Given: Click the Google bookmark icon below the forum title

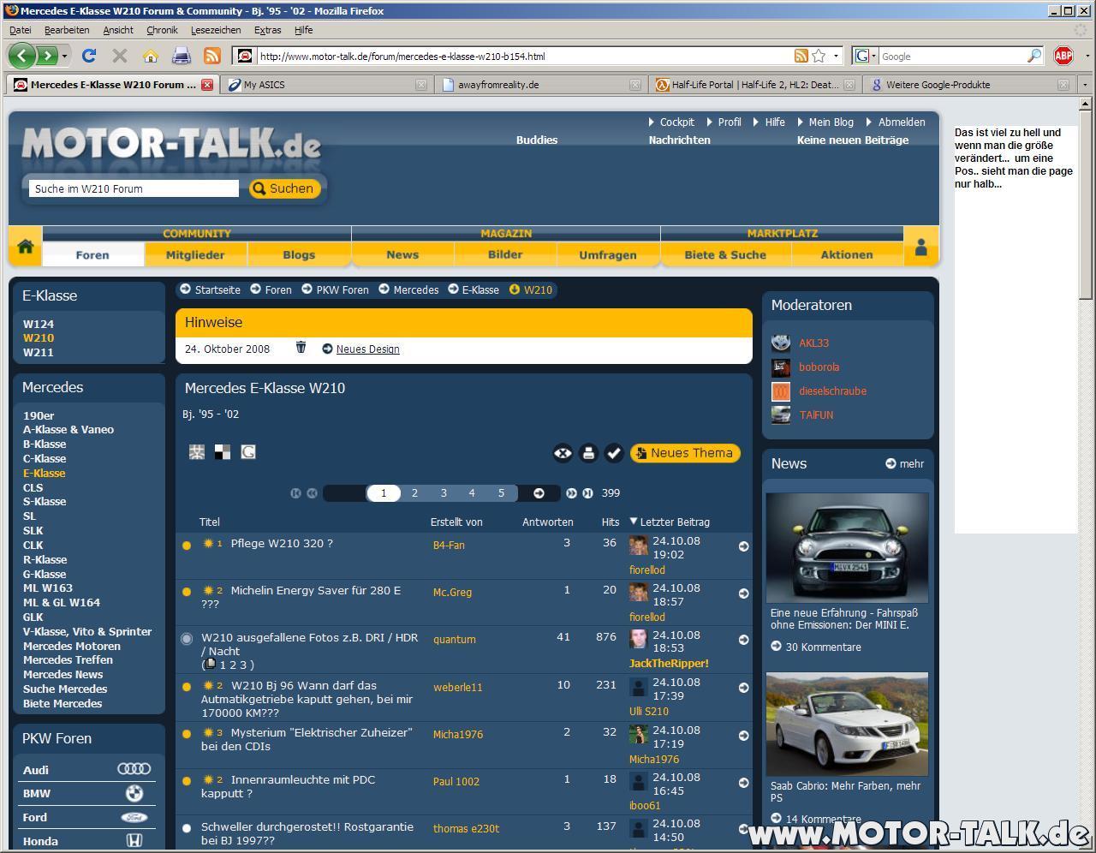Looking at the screenshot, I should coord(248,452).
